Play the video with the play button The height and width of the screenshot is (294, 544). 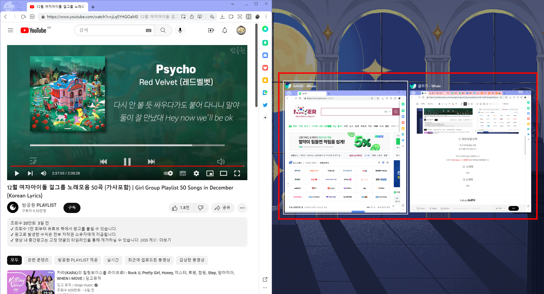click(x=17, y=173)
